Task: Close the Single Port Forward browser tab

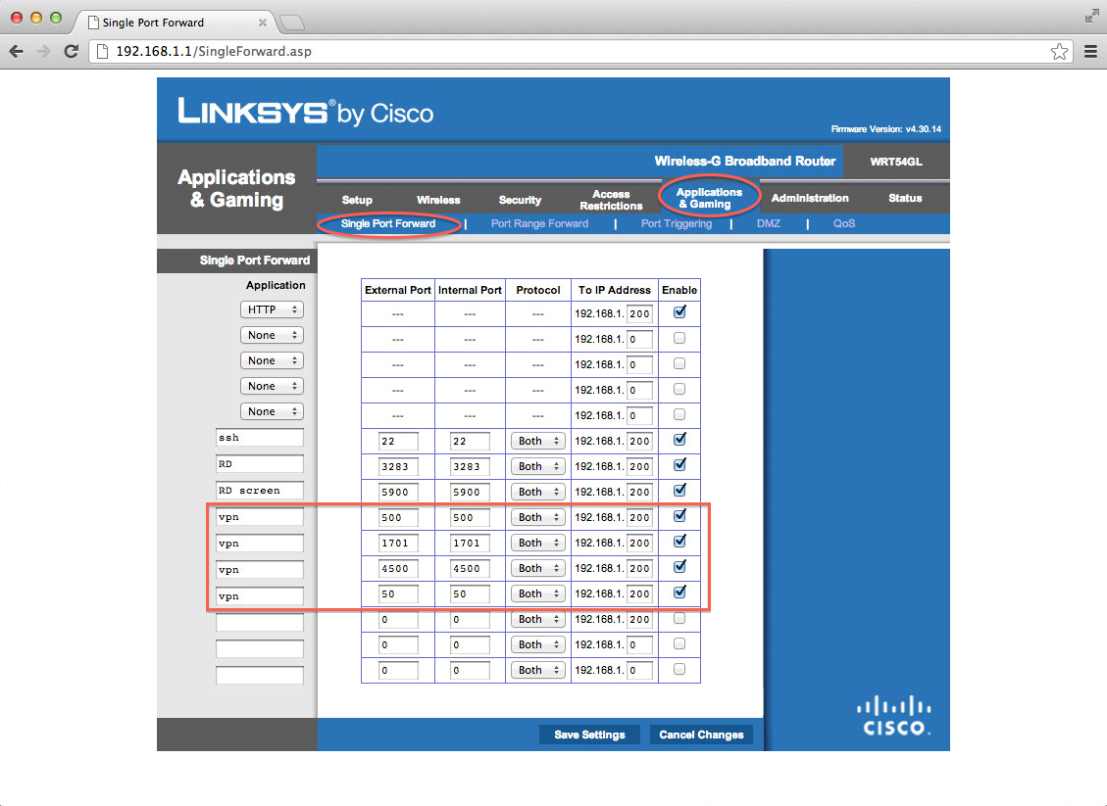Action: click(263, 23)
